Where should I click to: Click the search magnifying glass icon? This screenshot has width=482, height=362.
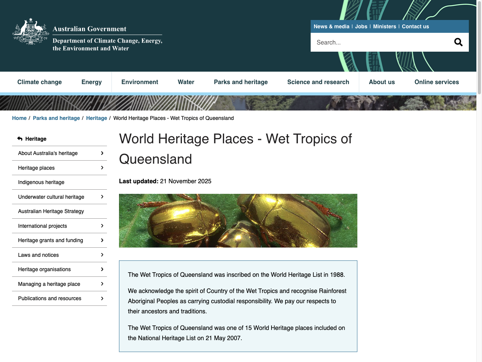coord(458,42)
